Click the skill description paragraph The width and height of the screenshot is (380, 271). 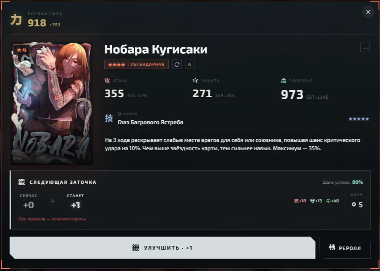pos(233,144)
